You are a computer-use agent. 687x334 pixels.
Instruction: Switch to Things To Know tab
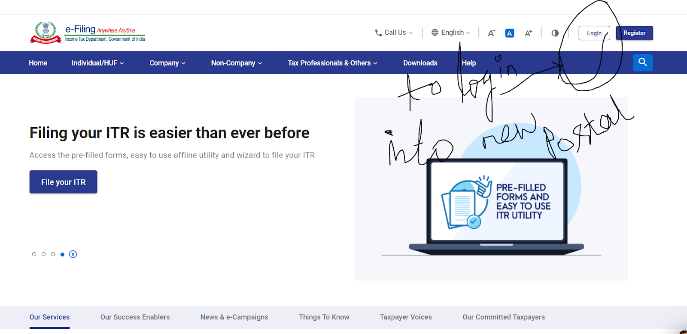pos(324,317)
